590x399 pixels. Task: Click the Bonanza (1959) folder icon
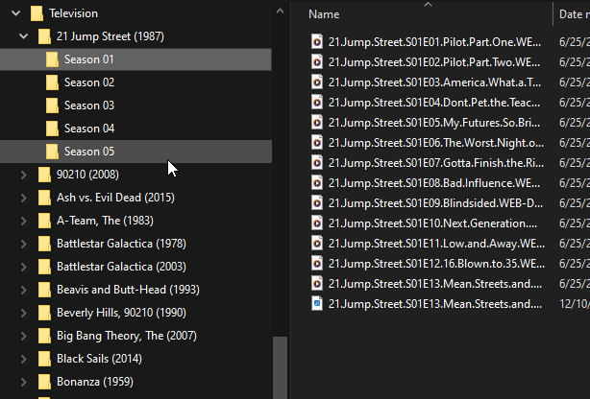point(44,382)
